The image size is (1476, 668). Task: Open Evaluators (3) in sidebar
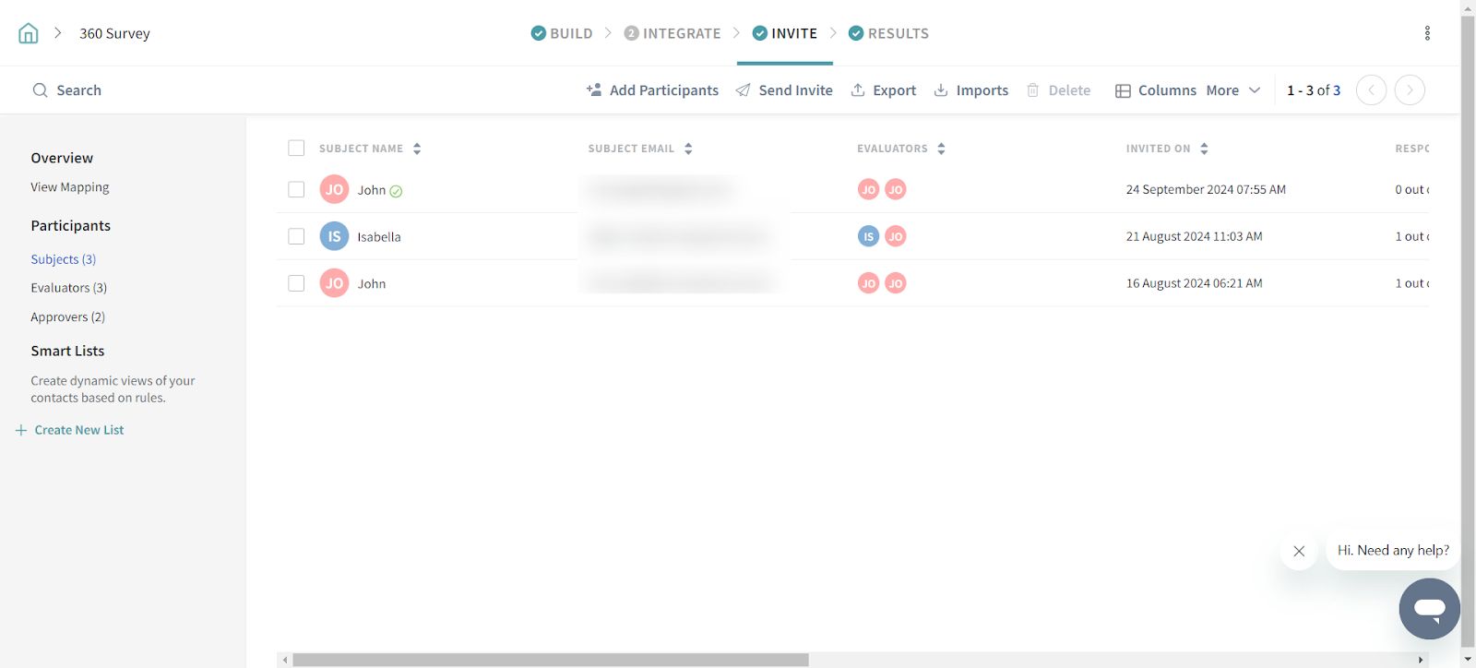point(69,288)
